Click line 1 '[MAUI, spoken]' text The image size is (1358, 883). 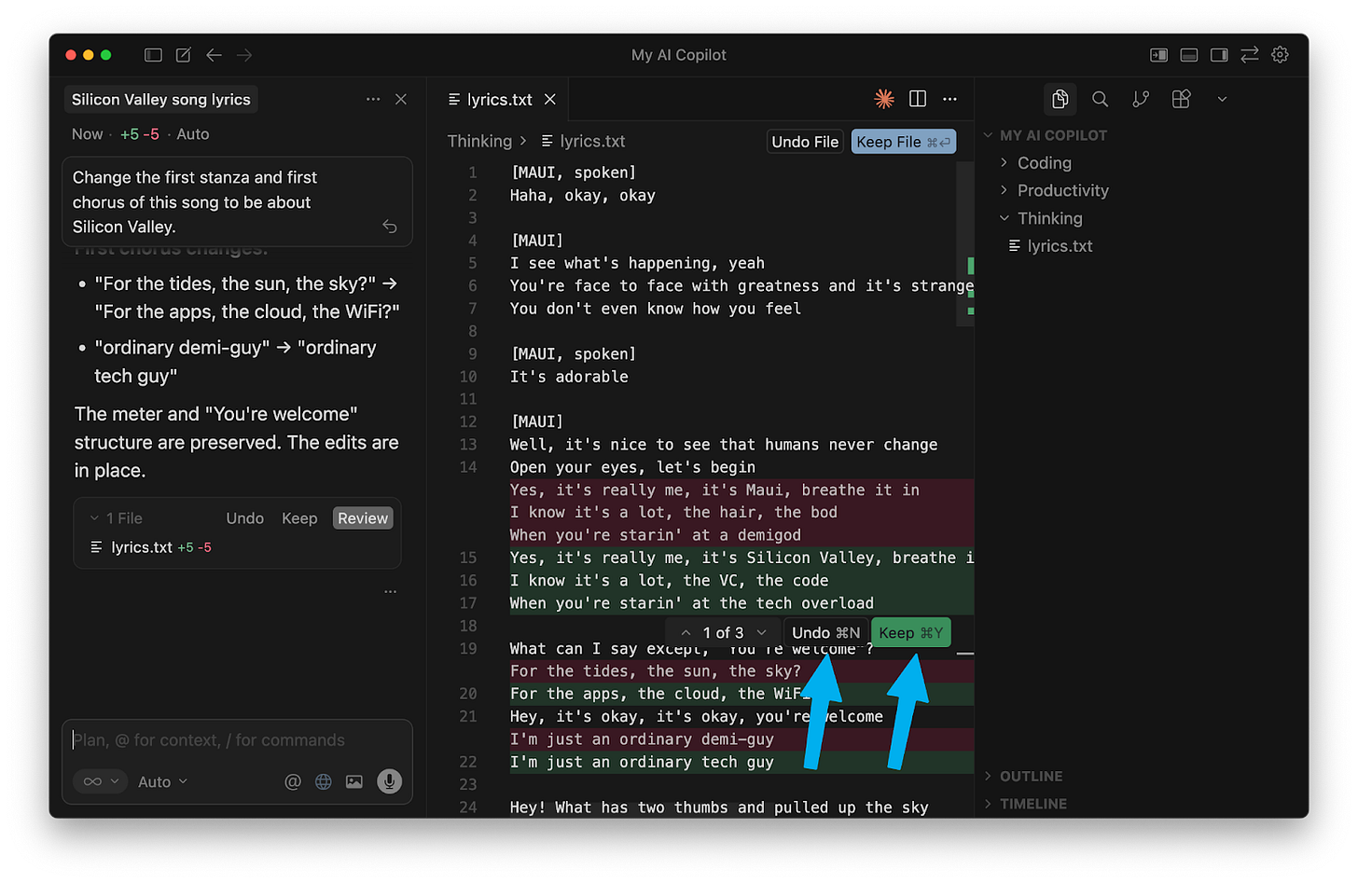point(573,172)
